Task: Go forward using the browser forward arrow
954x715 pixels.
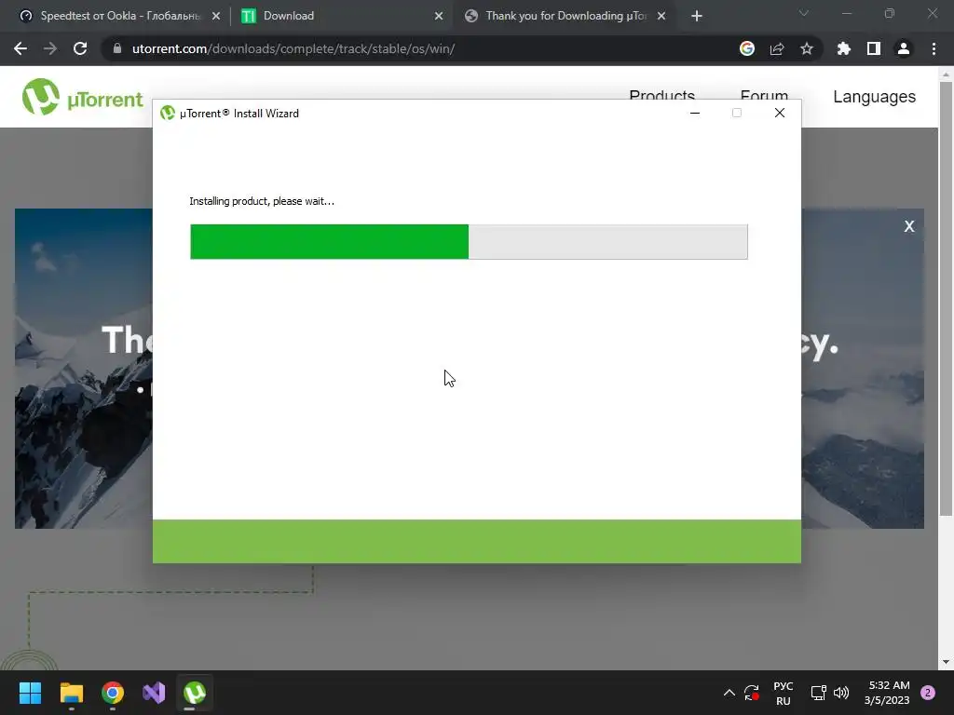Action: (x=50, y=48)
